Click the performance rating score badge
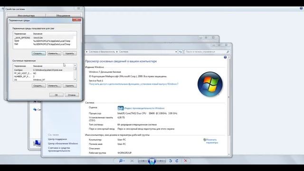304x171 pixels. coord(120,108)
